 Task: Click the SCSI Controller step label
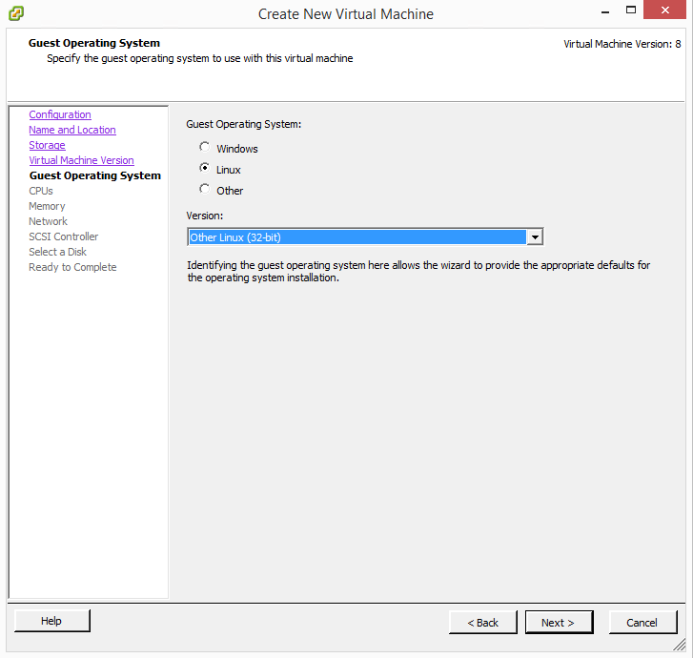click(64, 236)
